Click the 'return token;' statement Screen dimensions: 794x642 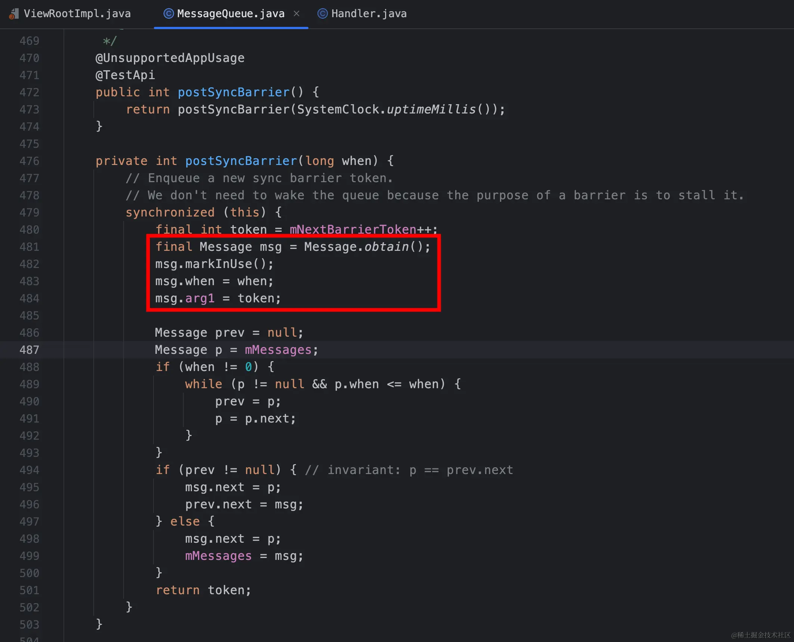pyautogui.click(x=203, y=590)
